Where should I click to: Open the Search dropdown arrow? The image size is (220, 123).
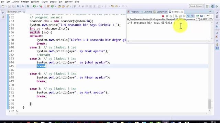(x=70, y=6)
